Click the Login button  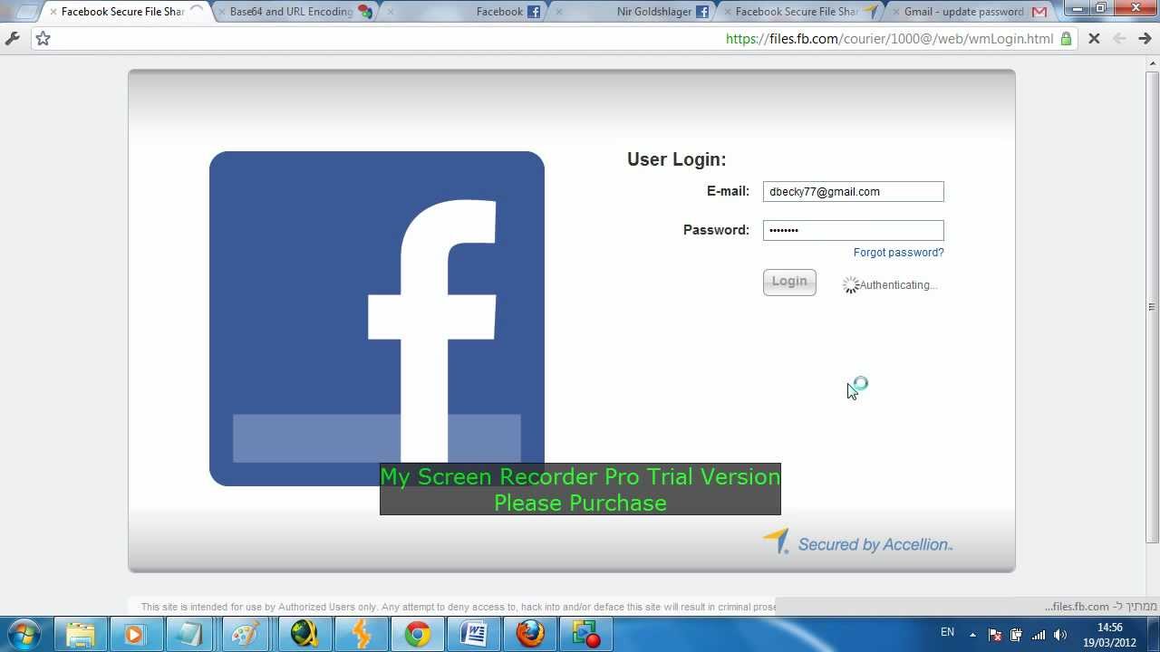pyautogui.click(x=789, y=282)
